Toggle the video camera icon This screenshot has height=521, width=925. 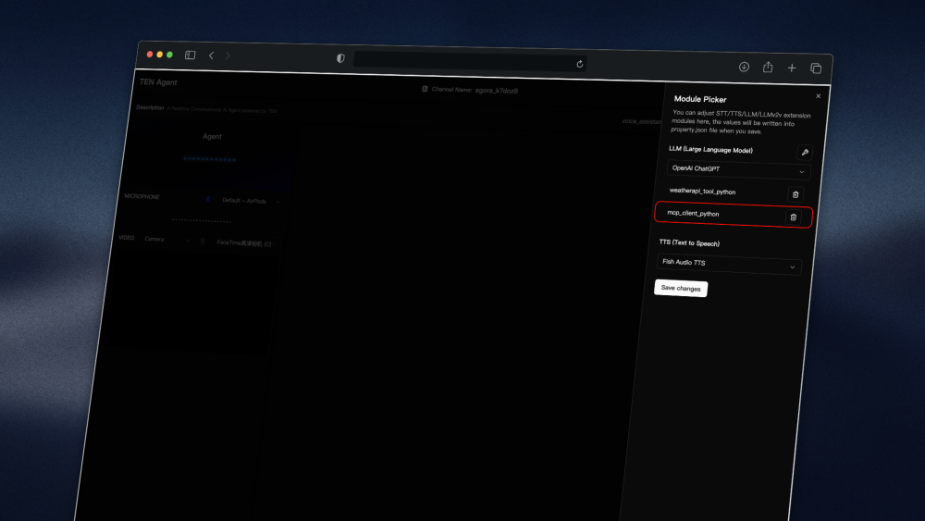(x=203, y=241)
